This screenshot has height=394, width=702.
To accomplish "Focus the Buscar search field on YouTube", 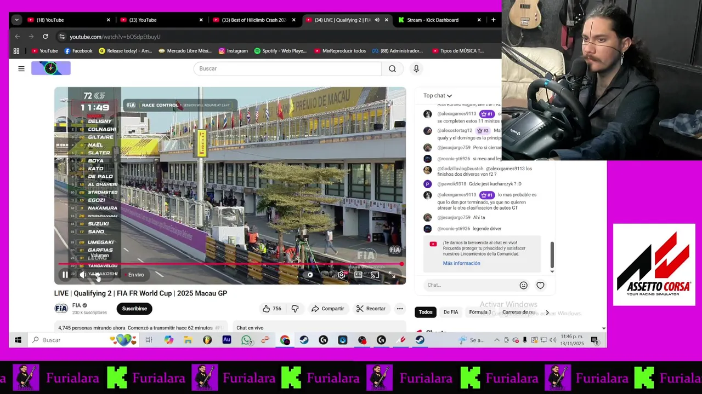I will (x=287, y=68).
